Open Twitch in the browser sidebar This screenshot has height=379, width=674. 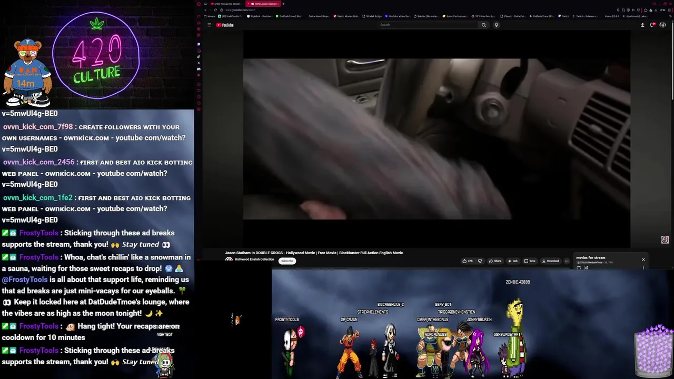coord(199,44)
